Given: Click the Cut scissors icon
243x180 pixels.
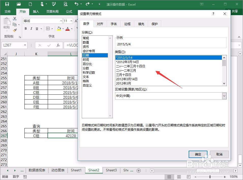Looking at the screenshot, I should [14, 19].
